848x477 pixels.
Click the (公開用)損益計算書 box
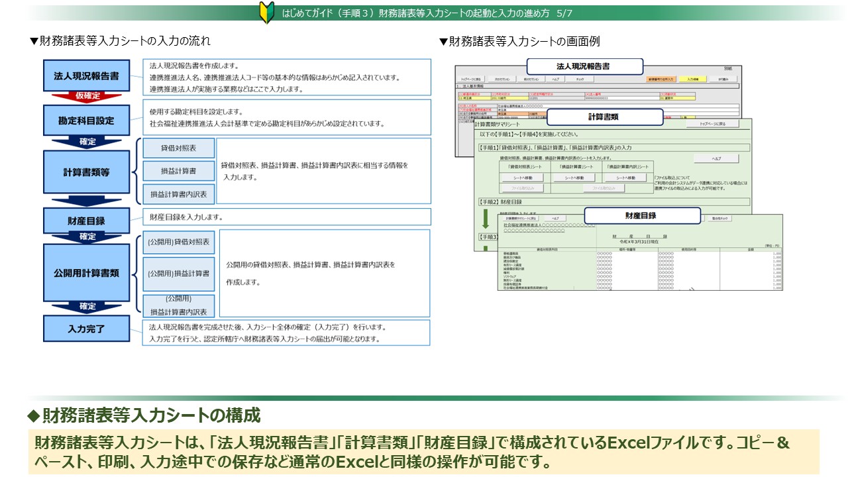point(178,273)
